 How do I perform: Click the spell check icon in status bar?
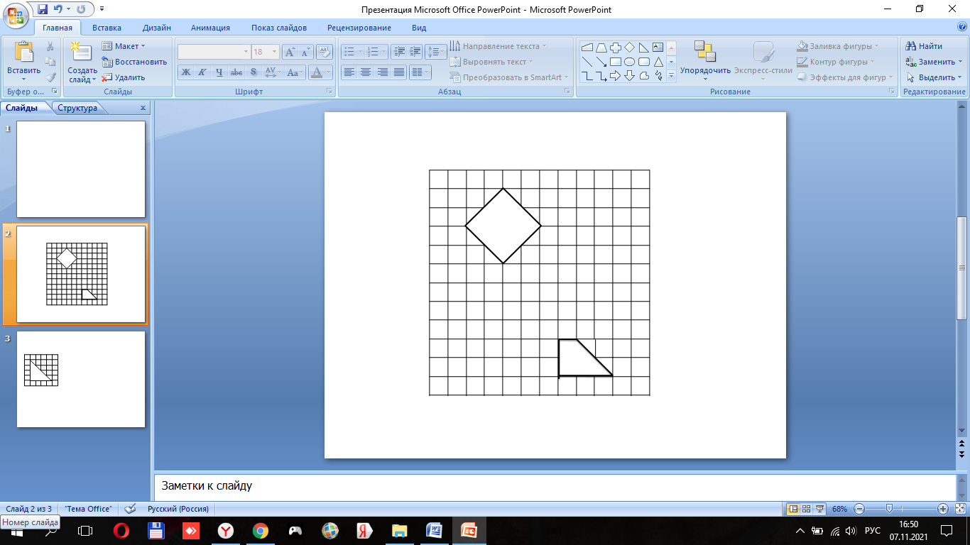point(129,509)
